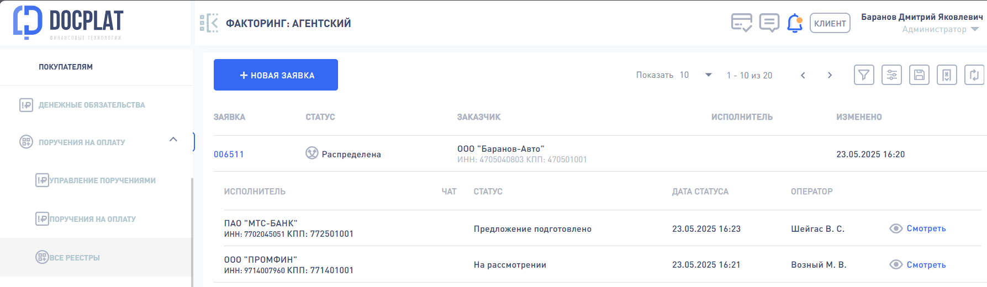Open the table filter funnel icon
The height and width of the screenshot is (287, 987).
864,75
